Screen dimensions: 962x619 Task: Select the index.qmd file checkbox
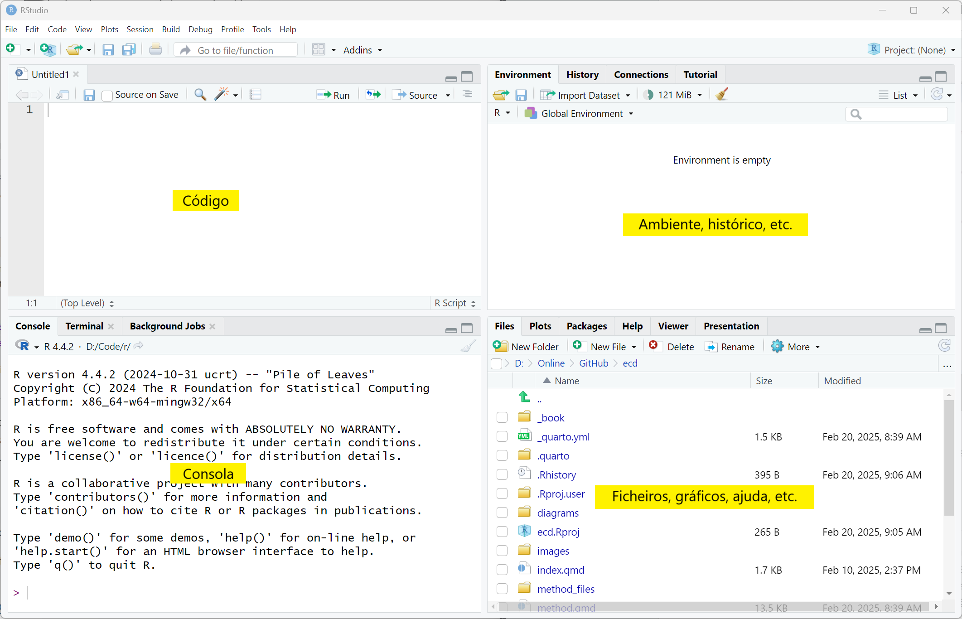pyautogui.click(x=502, y=570)
